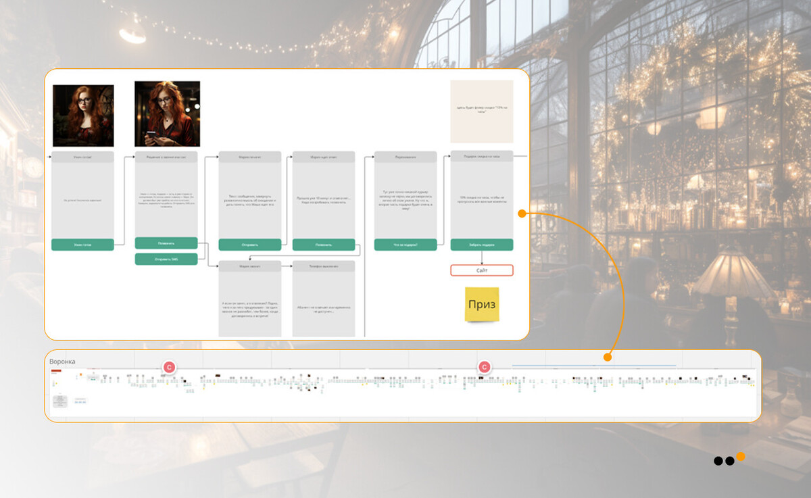
Task: Click the orange dot in the bottom-right three-dot logo
Action: (x=740, y=457)
